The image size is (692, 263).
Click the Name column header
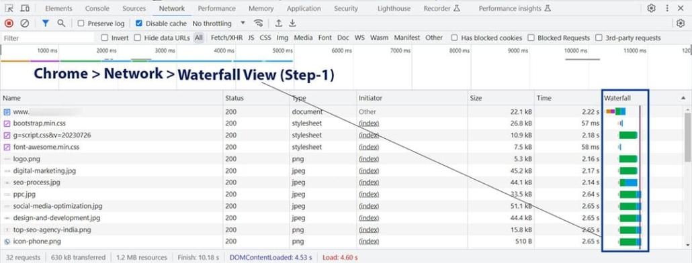click(x=112, y=98)
